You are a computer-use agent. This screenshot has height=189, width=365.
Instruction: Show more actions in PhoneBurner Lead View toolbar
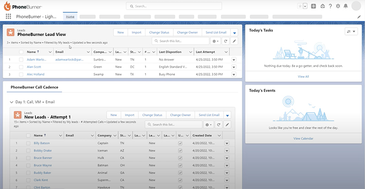pyautogui.click(x=235, y=32)
